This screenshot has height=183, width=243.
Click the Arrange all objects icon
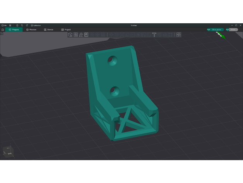click(x=86, y=35)
